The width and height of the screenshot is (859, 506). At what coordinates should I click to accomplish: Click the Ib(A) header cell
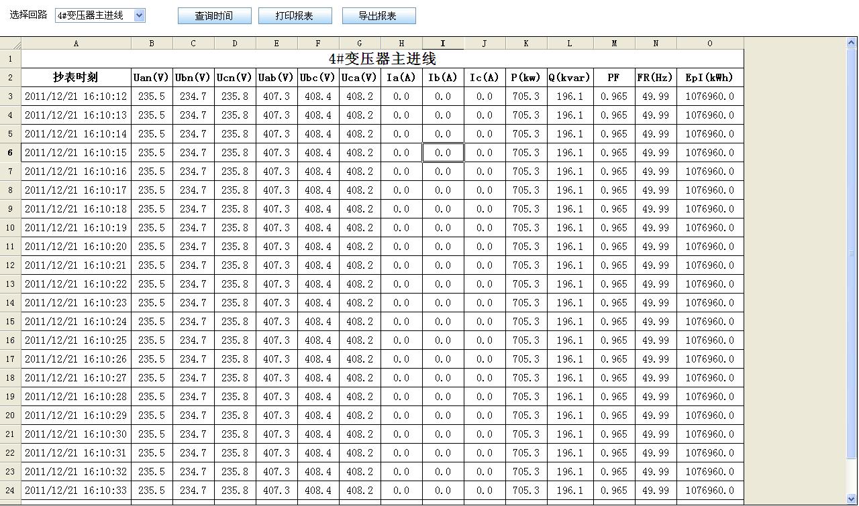443,78
